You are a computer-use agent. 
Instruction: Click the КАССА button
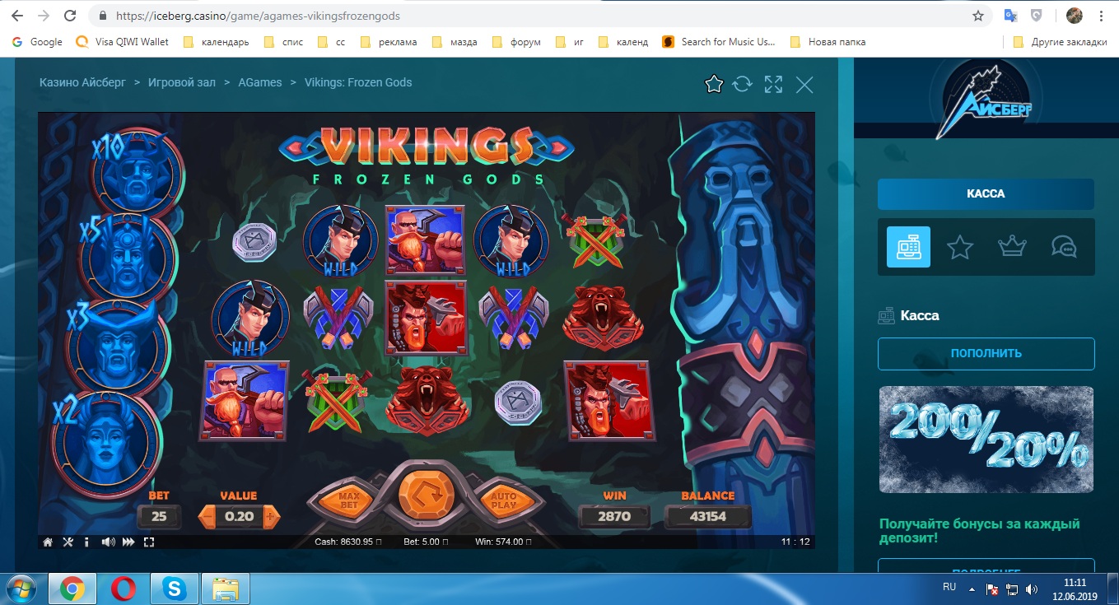pyautogui.click(x=986, y=194)
